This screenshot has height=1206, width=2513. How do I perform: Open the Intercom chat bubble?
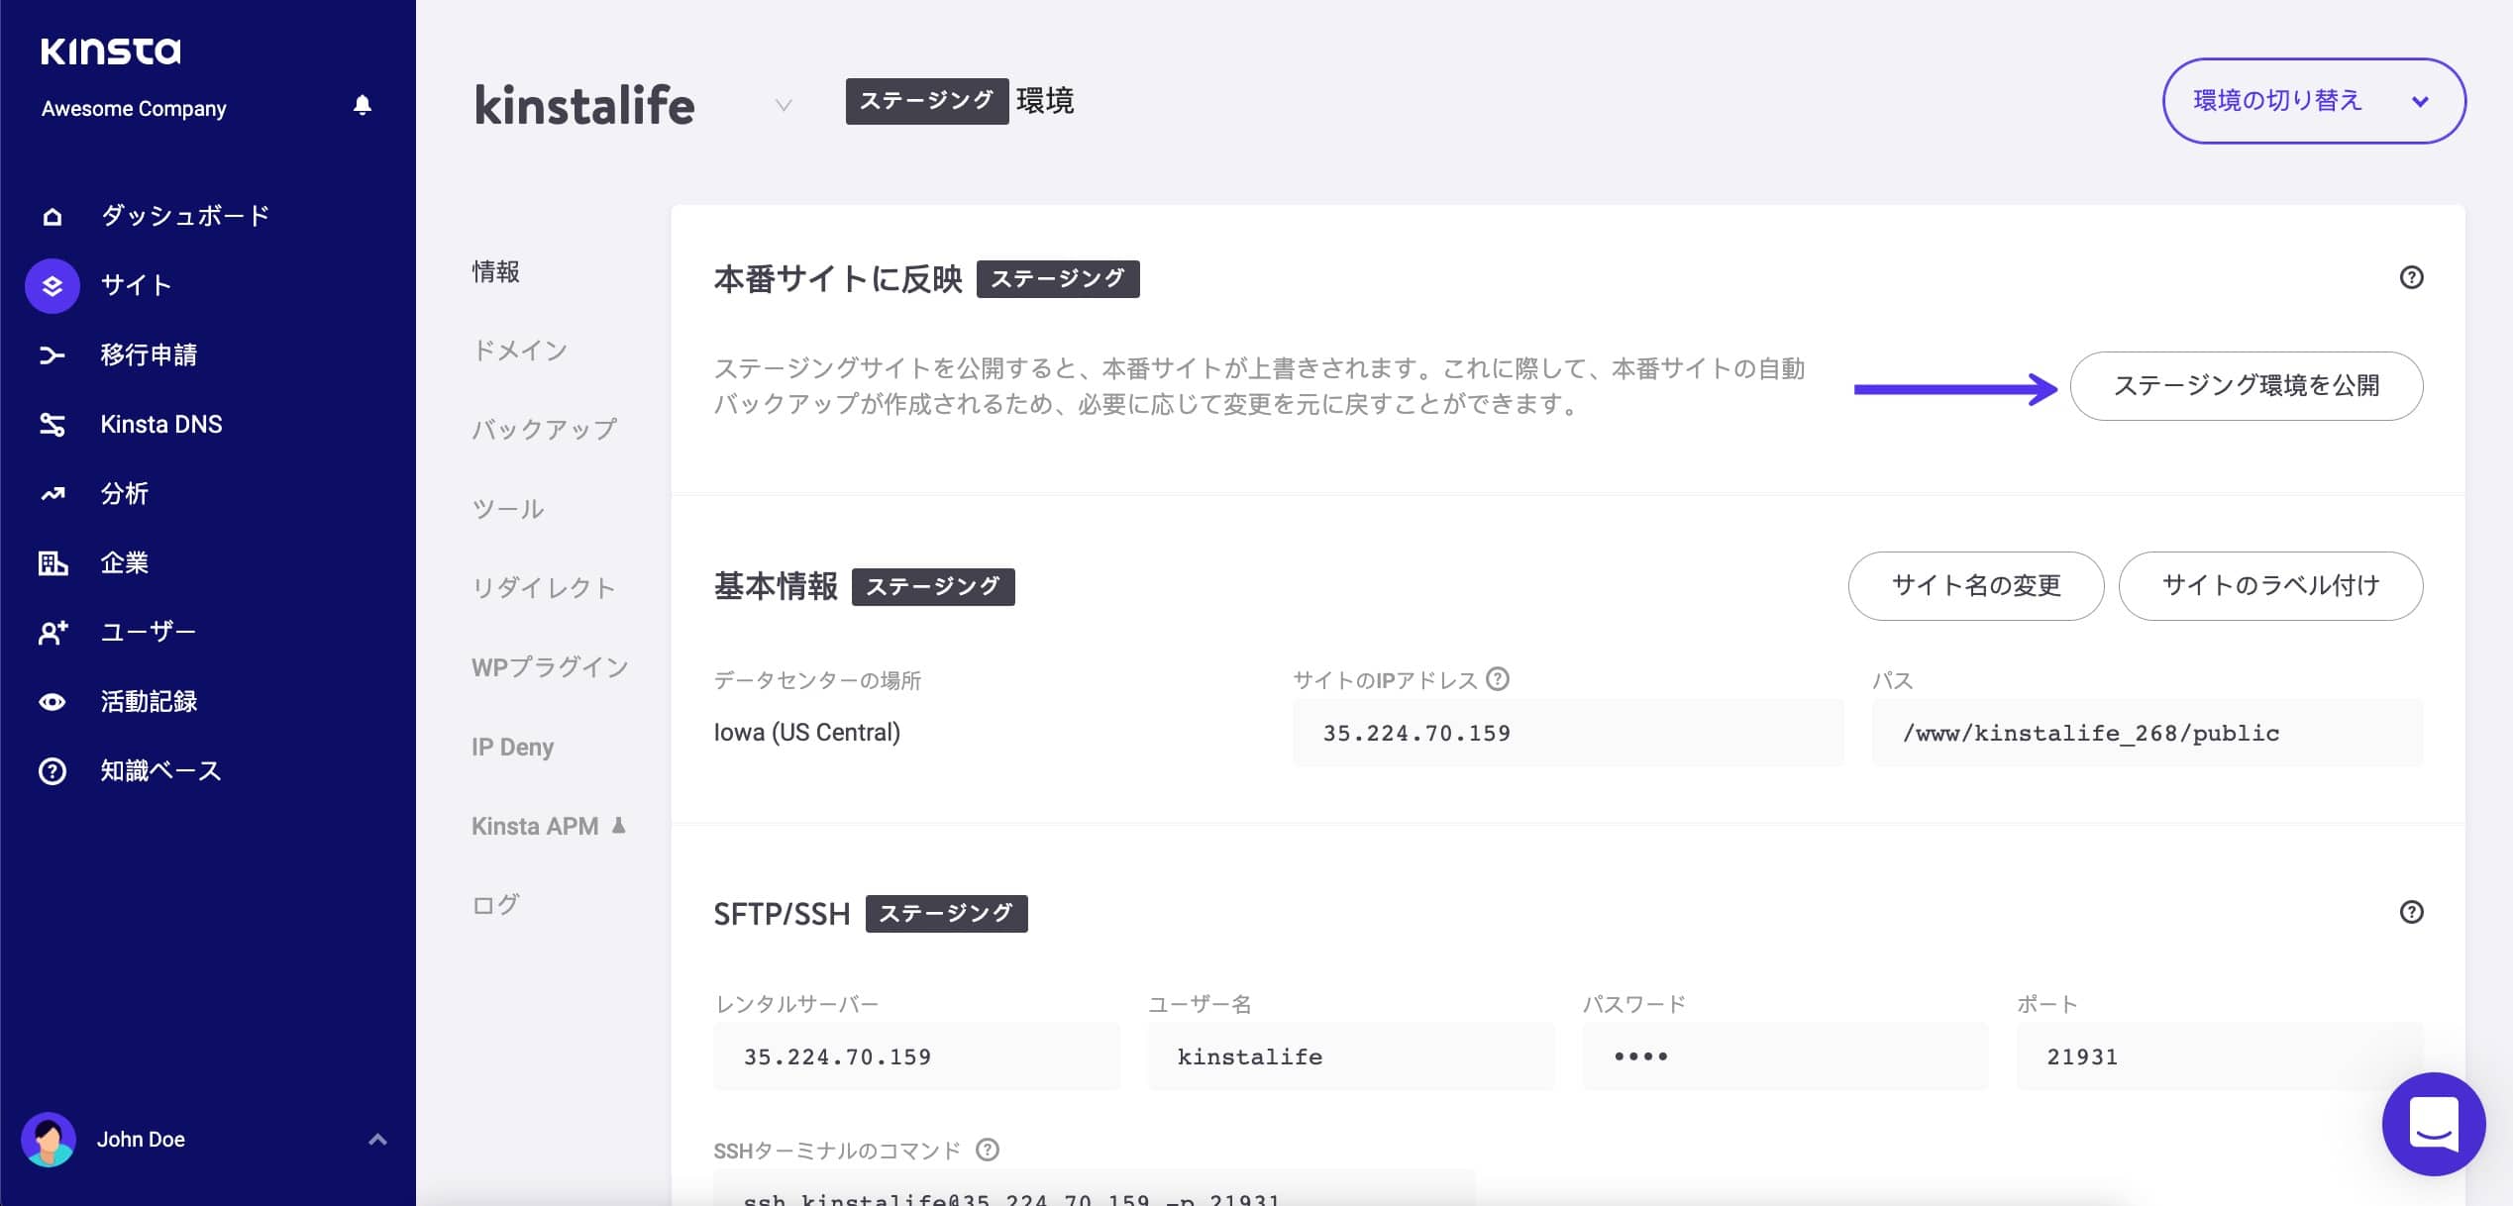point(2434,1124)
